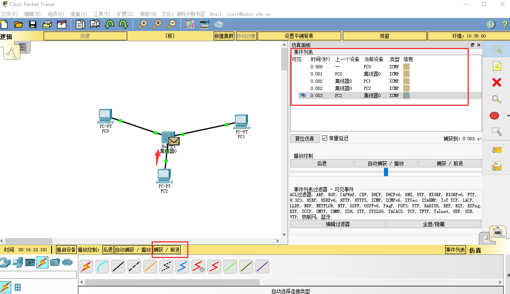
Task: Select the copper cross-over dashed cable
Action: click(x=134, y=266)
